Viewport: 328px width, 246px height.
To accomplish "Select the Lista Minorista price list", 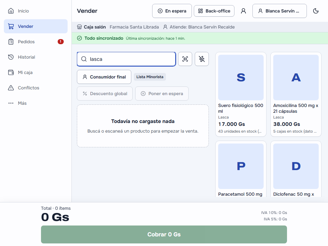I will click(150, 77).
